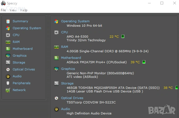The height and width of the screenshot is (118, 179).
Task: Click the 'TSSTcorp CDDVDW SH-S223C' line
Action: coord(91,102)
